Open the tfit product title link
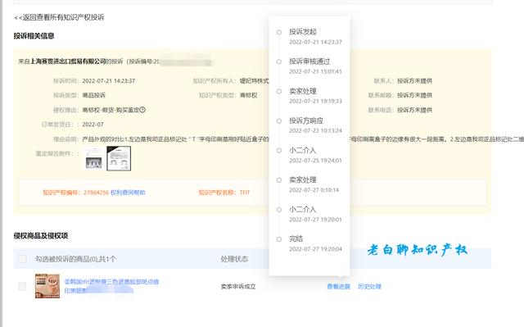Image resolution: width=524 pixels, height=327 pixels. tap(111, 286)
